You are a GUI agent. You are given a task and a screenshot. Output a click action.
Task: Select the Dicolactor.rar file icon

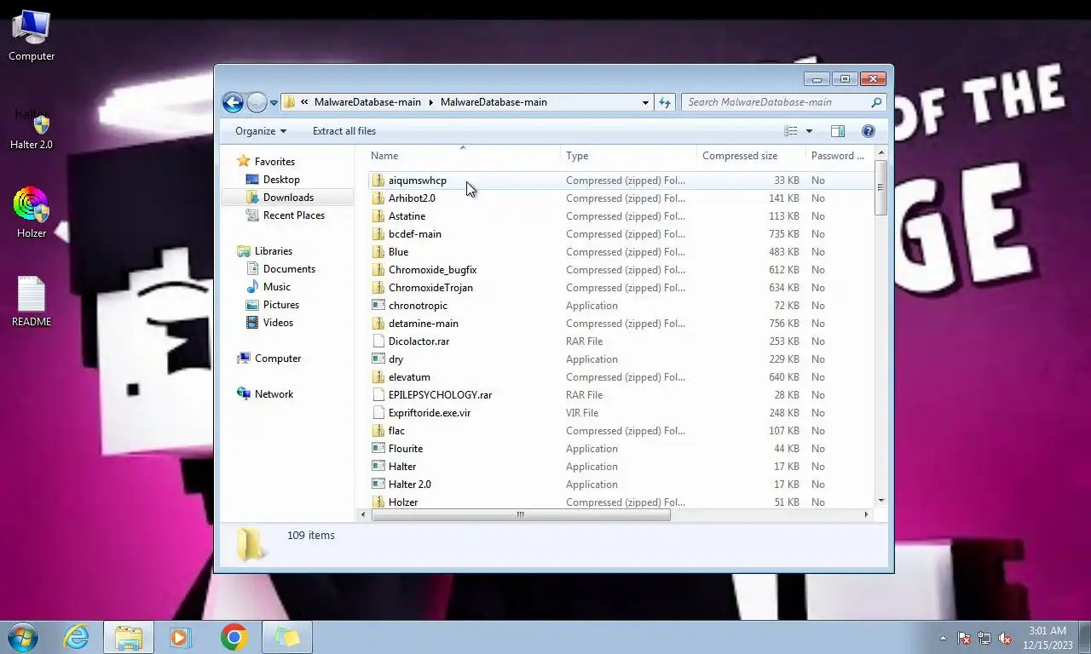[378, 341]
